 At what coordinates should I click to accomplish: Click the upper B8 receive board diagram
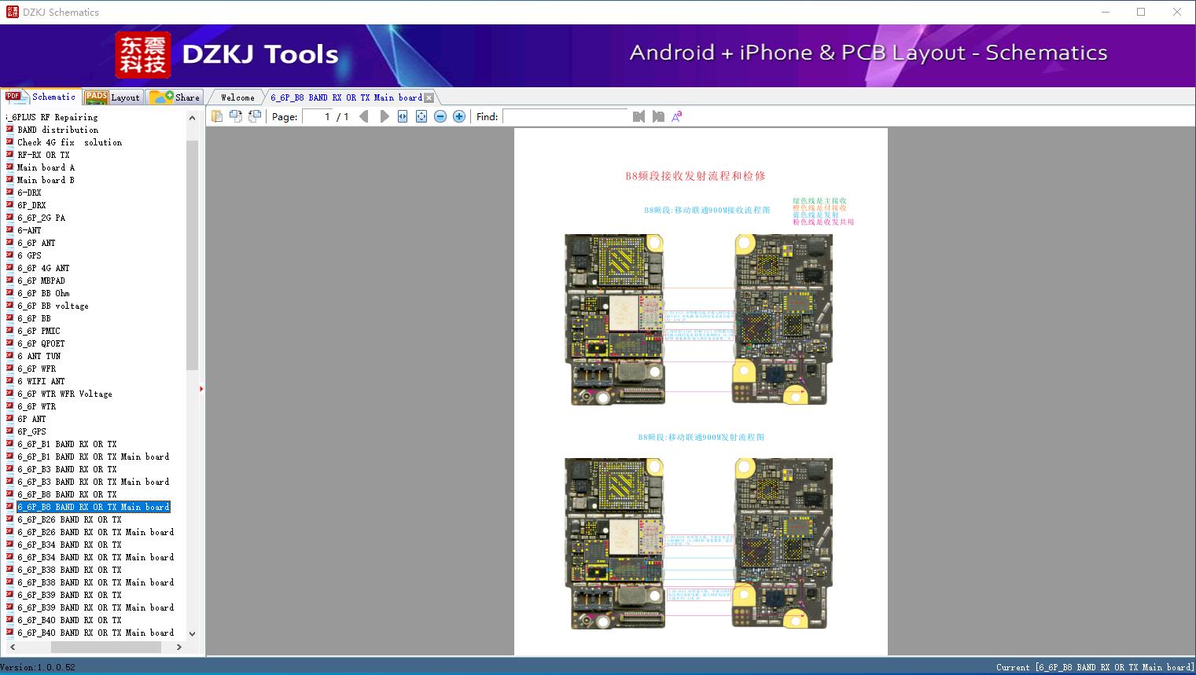click(698, 319)
